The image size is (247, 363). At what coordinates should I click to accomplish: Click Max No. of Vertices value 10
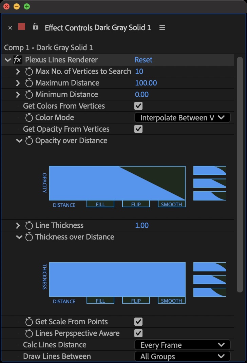[x=139, y=71]
